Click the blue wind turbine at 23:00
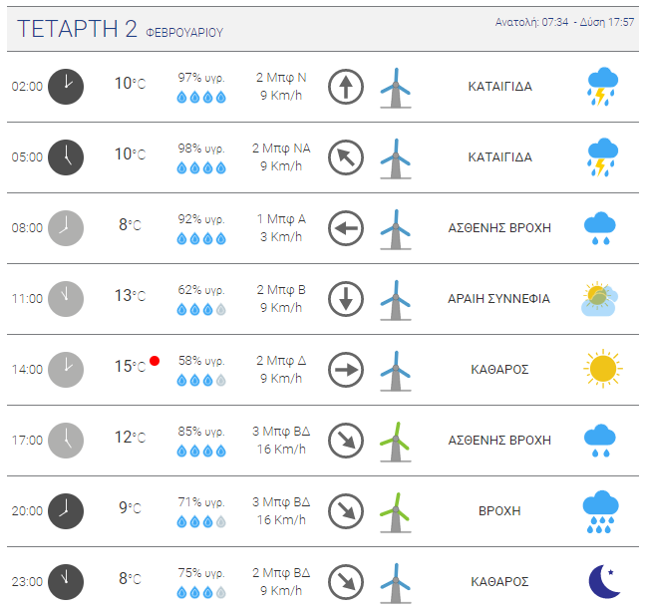Viewport: 645px width, 612px height. [x=396, y=583]
